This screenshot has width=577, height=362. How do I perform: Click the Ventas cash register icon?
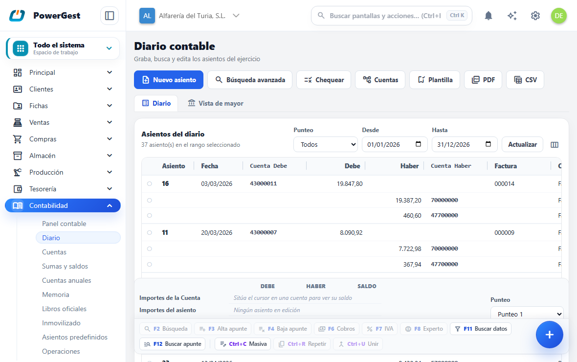(x=18, y=122)
